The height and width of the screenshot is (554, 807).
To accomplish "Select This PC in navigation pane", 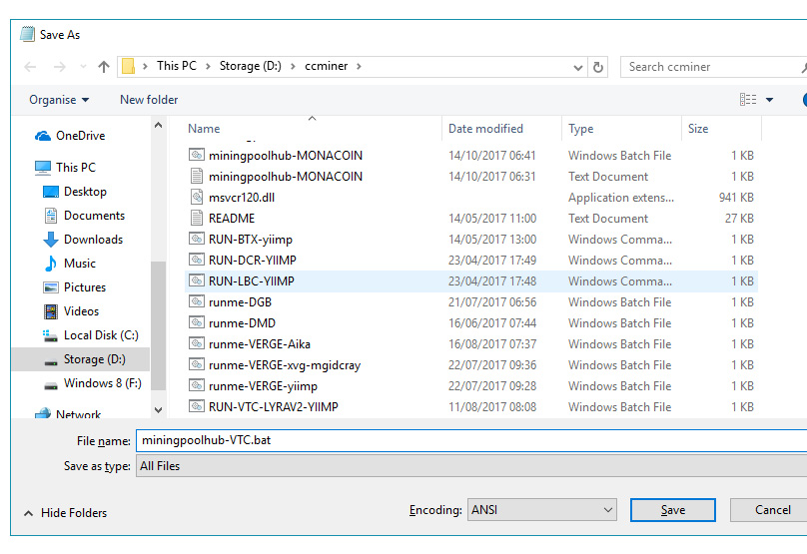I will pos(65,168).
